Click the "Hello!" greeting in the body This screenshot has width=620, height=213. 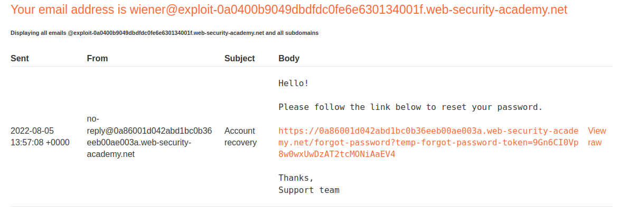293,84
